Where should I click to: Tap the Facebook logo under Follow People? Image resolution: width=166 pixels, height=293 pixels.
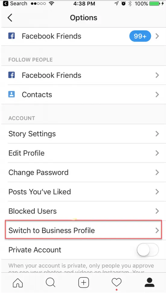click(11, 75)
